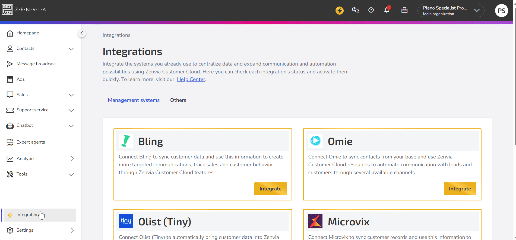Click the Integrations page heading
The width and height of the screenshot is (516, 240).
pos(132,51)
